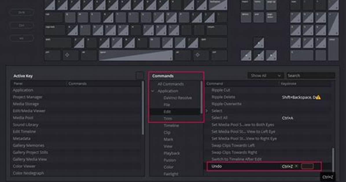Remove the Ctrl+Z keystroke with the x icon

(296, 166)
